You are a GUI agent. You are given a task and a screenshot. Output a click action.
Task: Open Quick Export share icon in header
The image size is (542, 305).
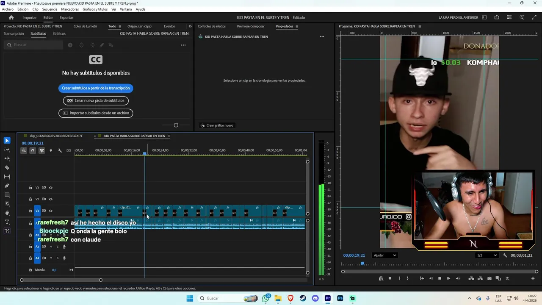coord(497,17)
